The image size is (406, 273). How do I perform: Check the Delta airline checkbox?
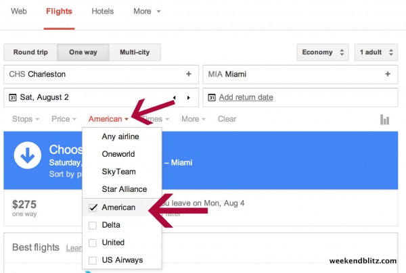(93, 225)
